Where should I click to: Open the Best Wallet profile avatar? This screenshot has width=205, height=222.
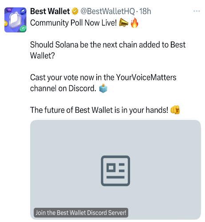click(16, 20)
